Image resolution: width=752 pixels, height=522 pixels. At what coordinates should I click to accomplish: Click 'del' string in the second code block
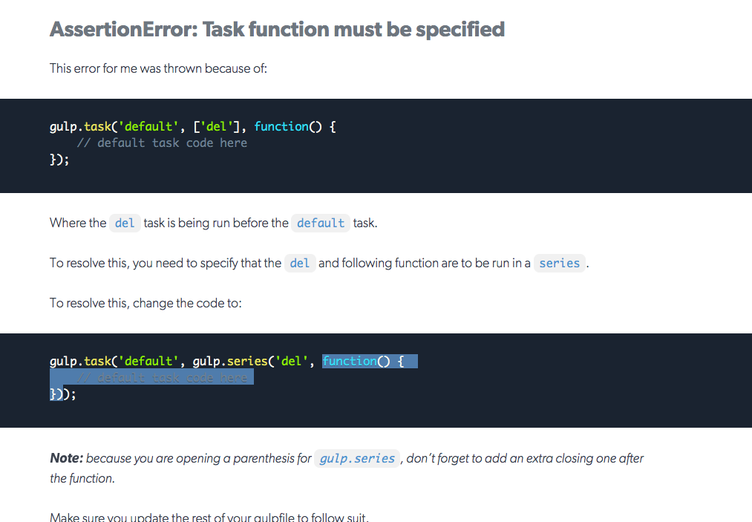[x=292, y=362]
